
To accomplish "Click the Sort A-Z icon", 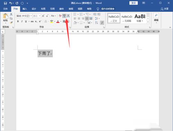I will tap(97, 23).
